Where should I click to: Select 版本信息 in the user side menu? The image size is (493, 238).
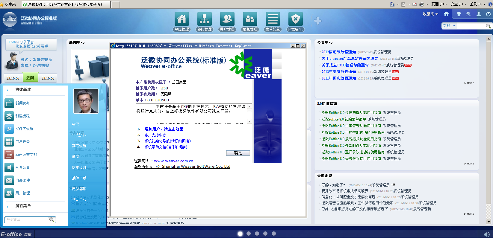click(x=79, y=167)
